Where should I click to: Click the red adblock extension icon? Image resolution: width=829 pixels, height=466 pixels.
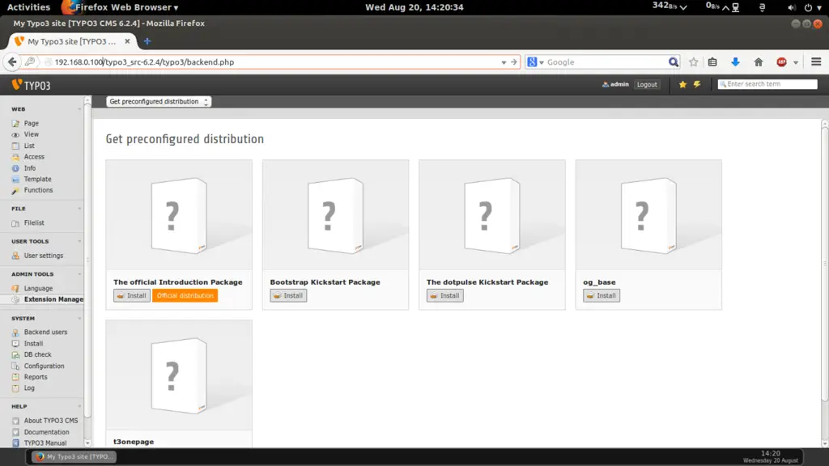tap(781, 62)
